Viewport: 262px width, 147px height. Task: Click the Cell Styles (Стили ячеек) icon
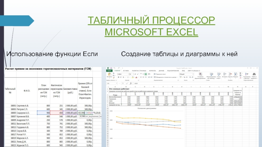click(219, 74)
